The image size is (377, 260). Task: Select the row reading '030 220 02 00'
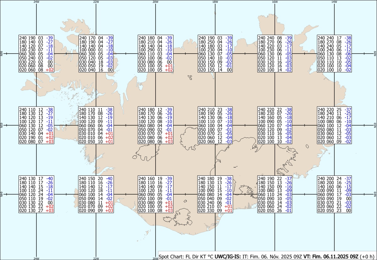(36, 62)
